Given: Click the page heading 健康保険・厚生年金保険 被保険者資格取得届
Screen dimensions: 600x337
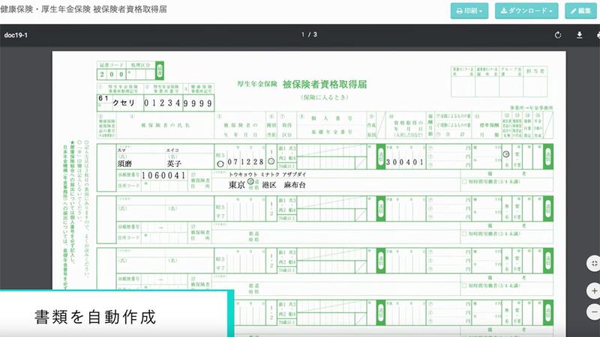Looking at the screenshot, I should click(83, 9).
